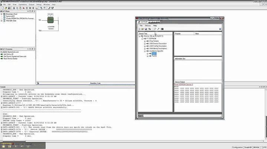Click Save disk icon in FT_PROG toolbar
267x149 pixels.
point(146,29)
